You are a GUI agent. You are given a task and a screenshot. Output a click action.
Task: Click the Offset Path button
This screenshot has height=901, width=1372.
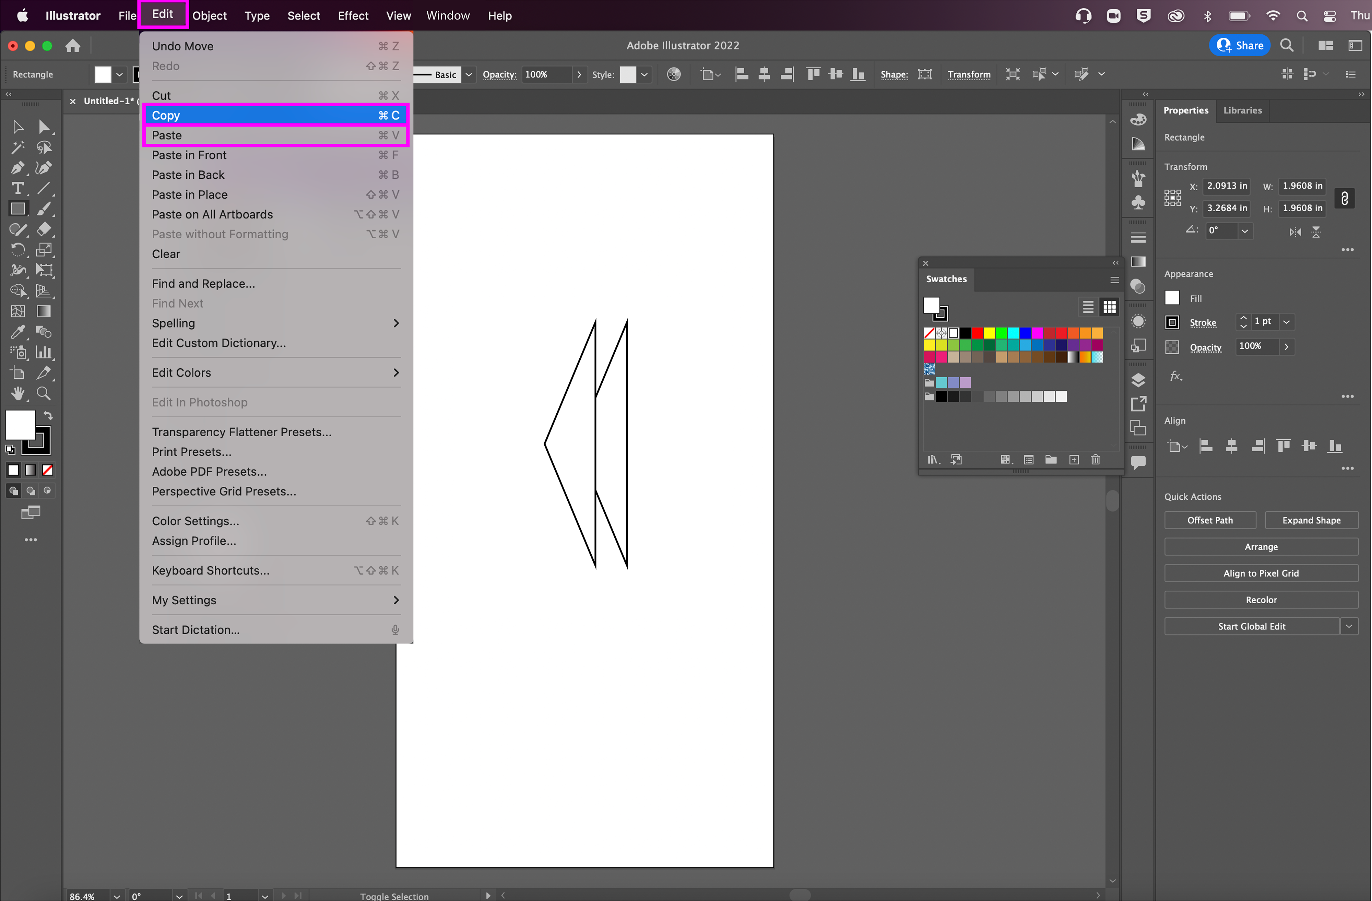tap(1209, 520)
